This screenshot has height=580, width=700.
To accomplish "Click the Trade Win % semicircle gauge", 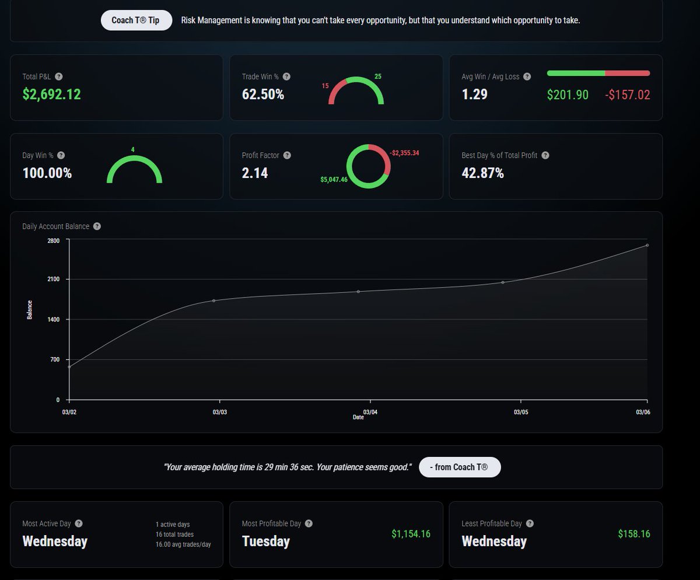I will pyautogui.click(x=356, y=91).
